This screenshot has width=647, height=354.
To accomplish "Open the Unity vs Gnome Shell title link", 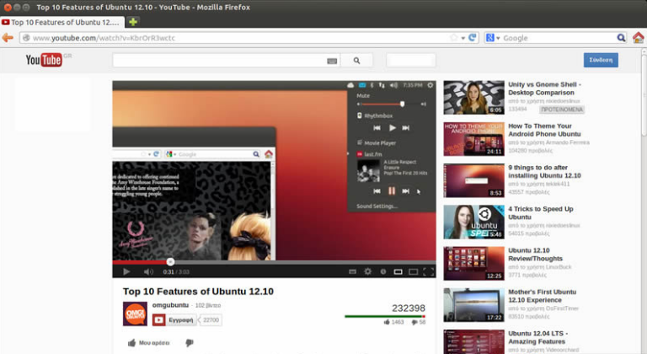I will [544, 88].
